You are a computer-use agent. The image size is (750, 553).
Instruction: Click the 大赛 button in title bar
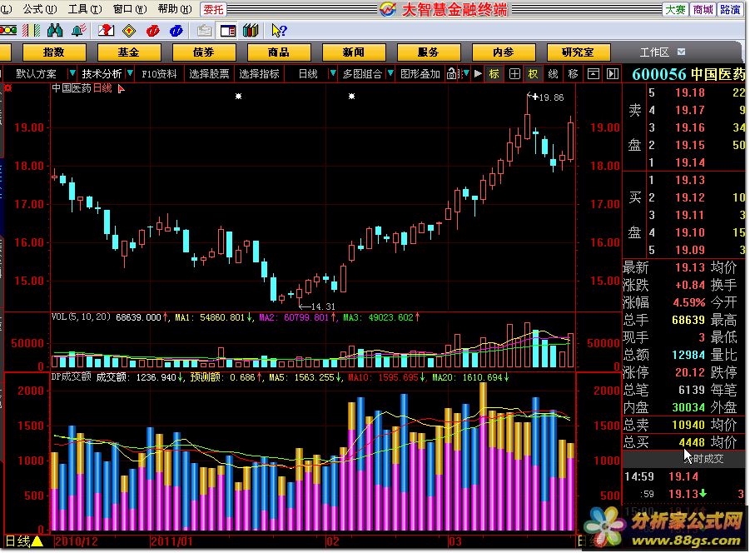pos(675,9)
